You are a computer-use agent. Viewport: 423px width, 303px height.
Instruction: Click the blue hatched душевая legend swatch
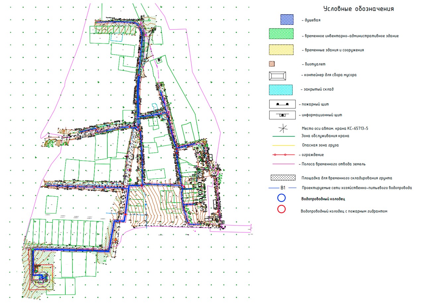286,20
